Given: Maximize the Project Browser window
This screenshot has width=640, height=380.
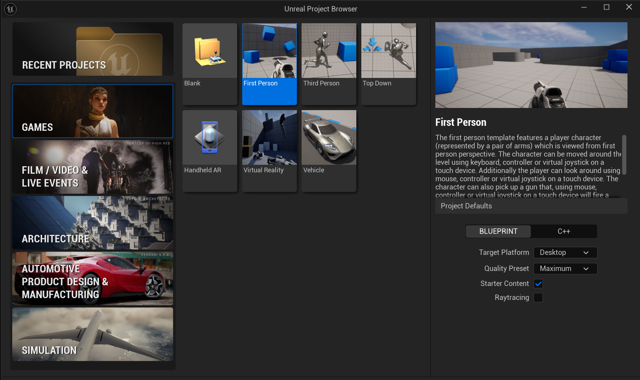Looking at the screenshot, I should click(606, 7).
